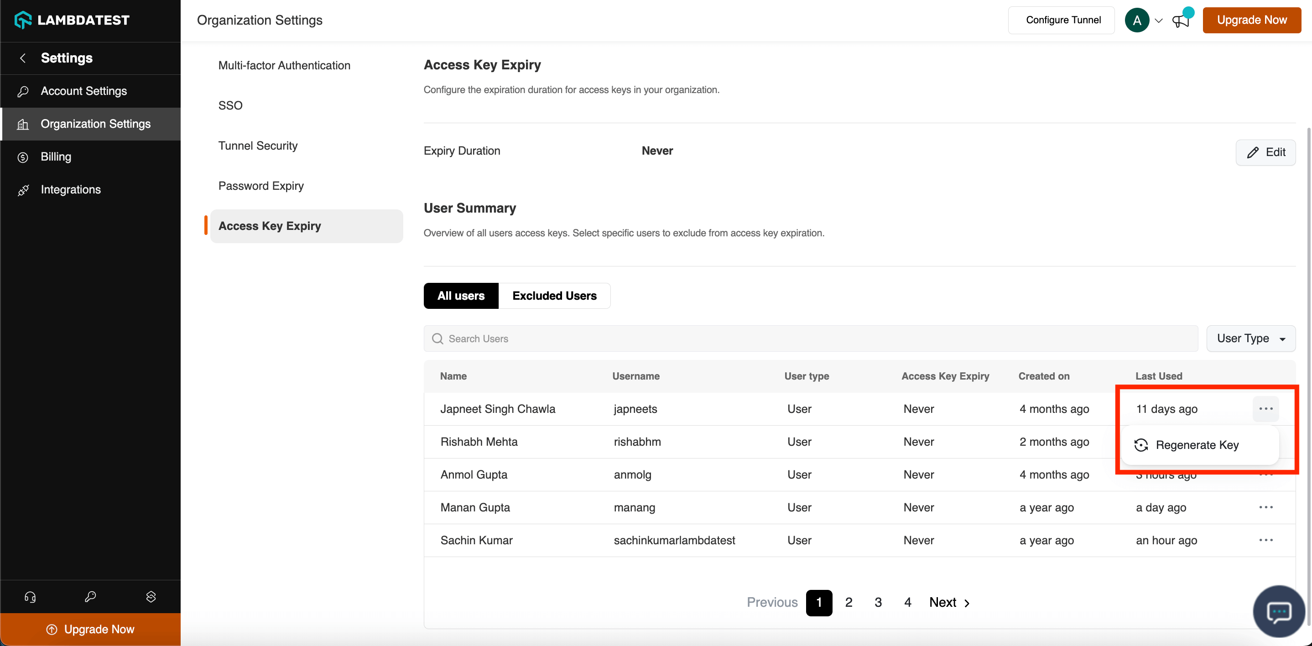Click the key icon in bottom sidebar
Screen dimensions: 1312x646
tap(90, 597)
